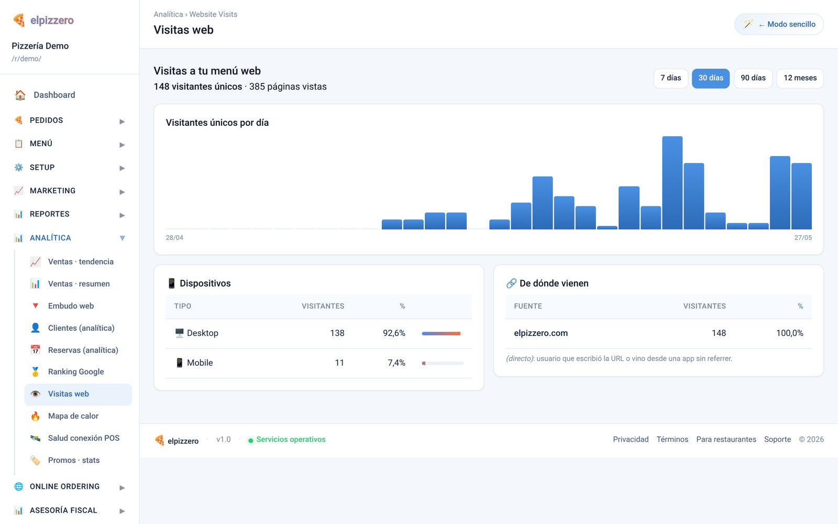Collapse the ANALÍTICA section arrow
This screenshot has width=838, height=524.
click(x=122, y=238)
